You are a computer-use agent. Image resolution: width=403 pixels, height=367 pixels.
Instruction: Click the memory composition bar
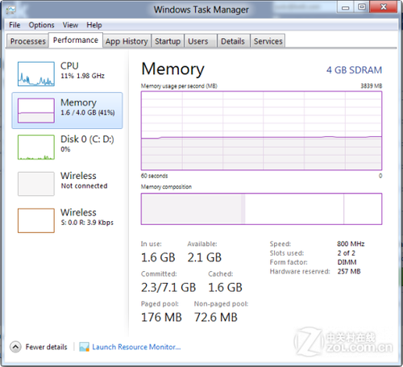261,209
